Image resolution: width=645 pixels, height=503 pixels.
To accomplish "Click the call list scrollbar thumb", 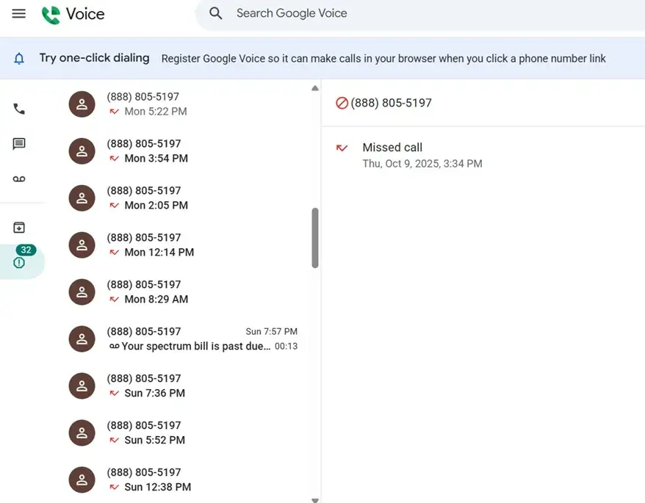I will [x=315, y=238].
